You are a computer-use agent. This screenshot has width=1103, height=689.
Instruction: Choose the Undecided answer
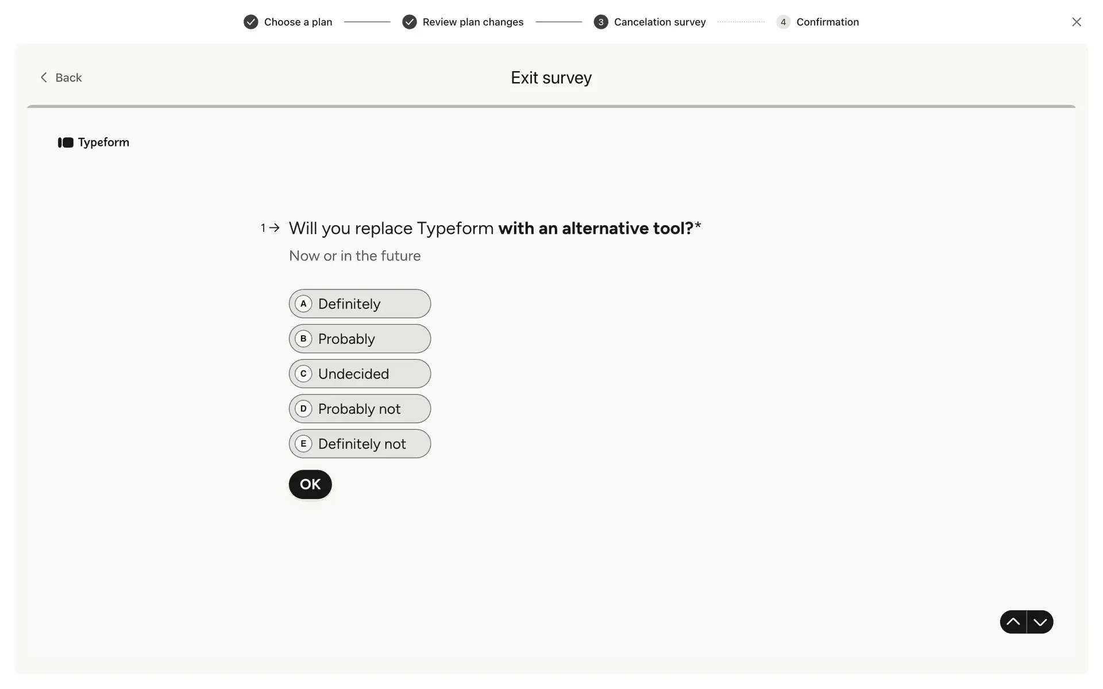[360, 374]
